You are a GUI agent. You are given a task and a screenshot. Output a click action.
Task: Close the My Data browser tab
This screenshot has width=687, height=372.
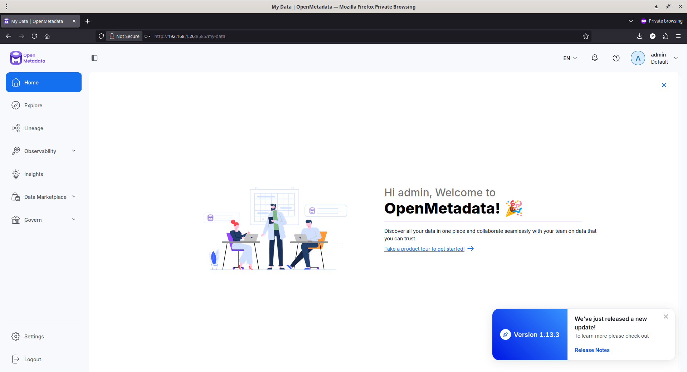(74, 21)
